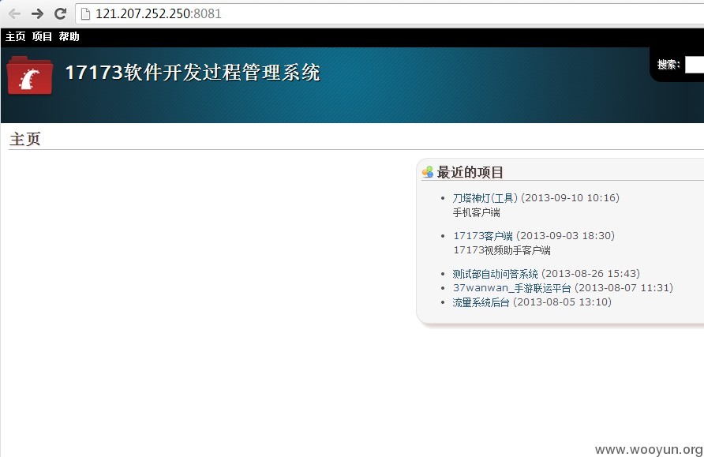Screen dimensions: 704x457
Task: Click the 搜索: label link
Action: (668, 65)
